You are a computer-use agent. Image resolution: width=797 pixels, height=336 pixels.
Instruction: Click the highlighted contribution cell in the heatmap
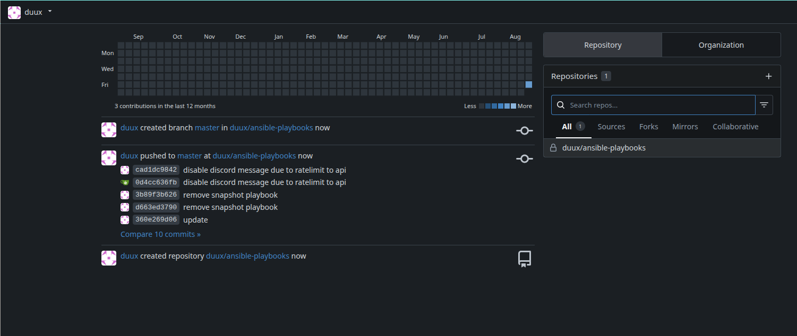(x=528, y=84)
